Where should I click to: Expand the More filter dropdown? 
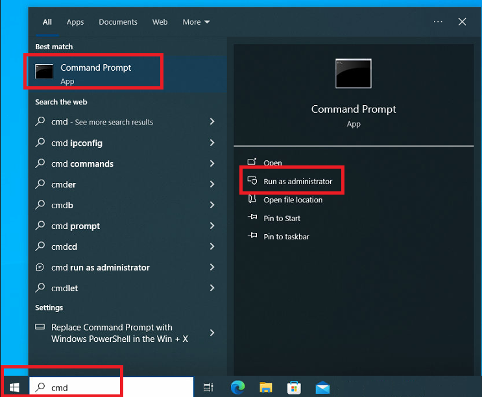(196, 22)
